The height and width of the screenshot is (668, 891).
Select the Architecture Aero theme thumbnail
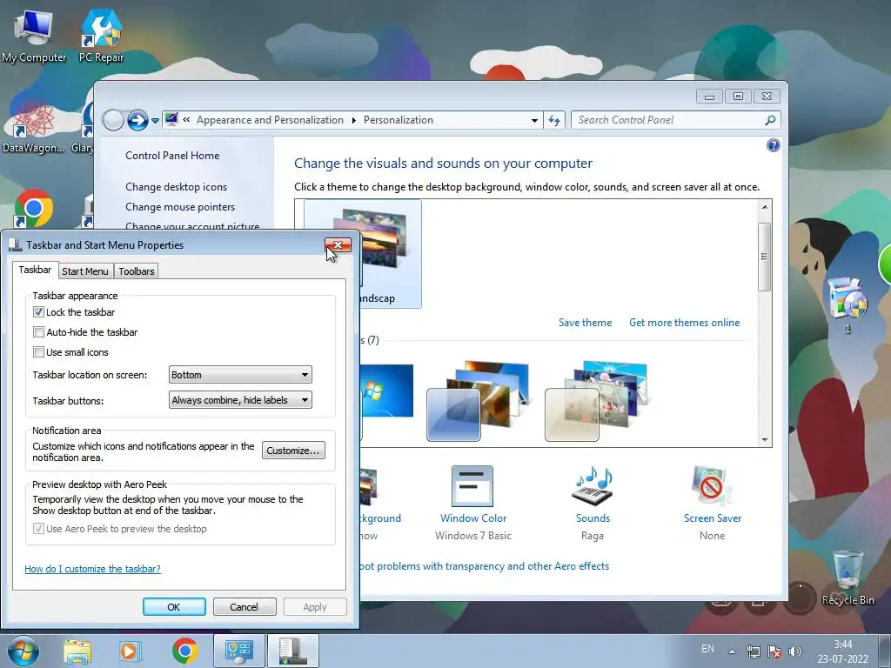[478, 401]
